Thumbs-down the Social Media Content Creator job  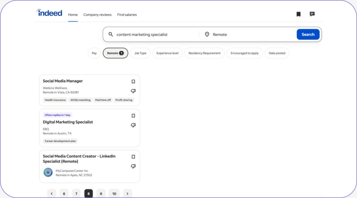click(x=133, y=166)
